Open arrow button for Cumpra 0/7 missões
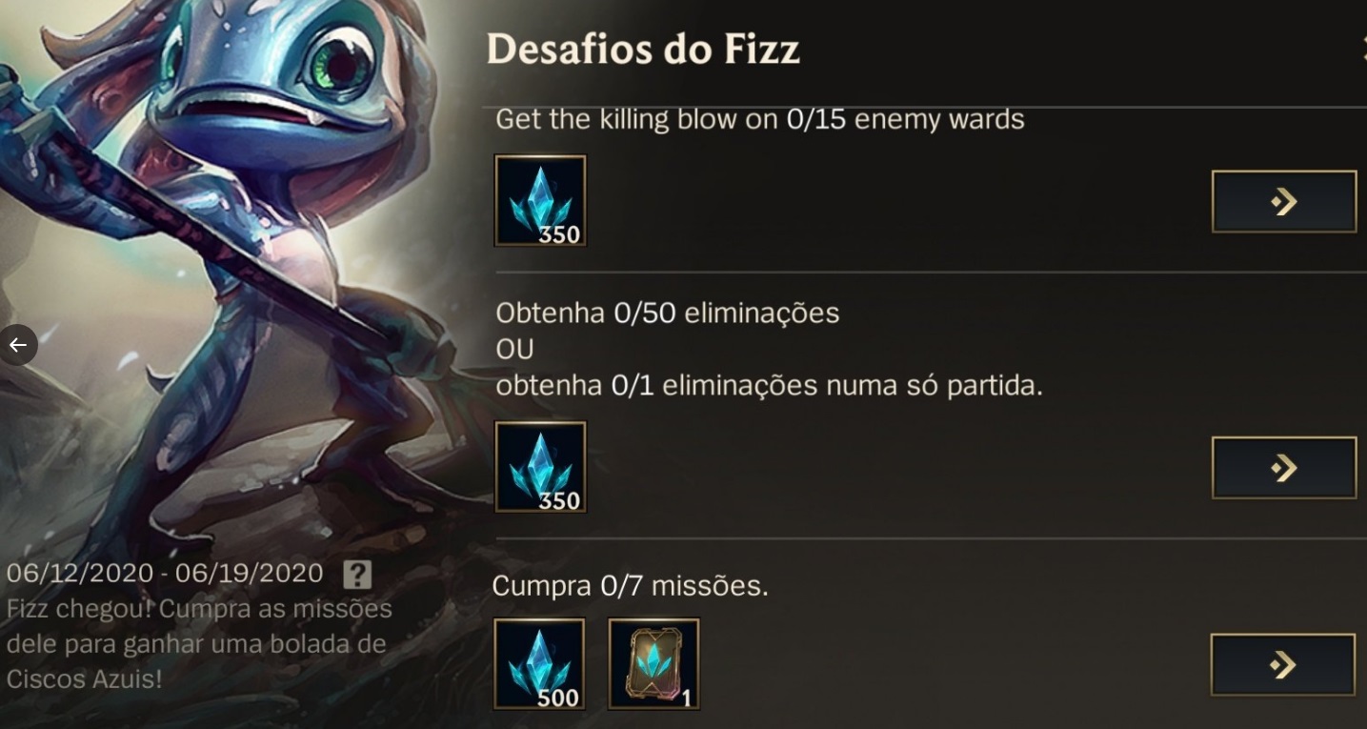1367x729 pixels. pyautogui.click(x=1283, y=664)
